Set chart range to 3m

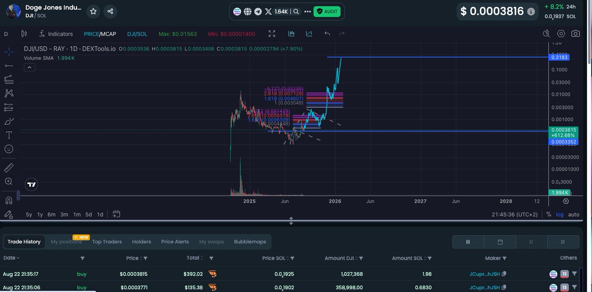[64, 215]
